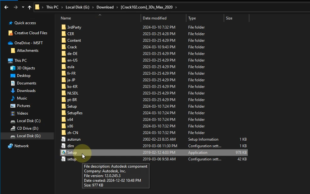Jump to the Download breadcrumb in address bar
The image size is (310, 194).
coord(105,7)
